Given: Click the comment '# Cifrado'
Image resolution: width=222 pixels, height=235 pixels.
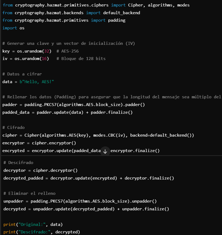Looking at the screenshot, I should [13, 128].
